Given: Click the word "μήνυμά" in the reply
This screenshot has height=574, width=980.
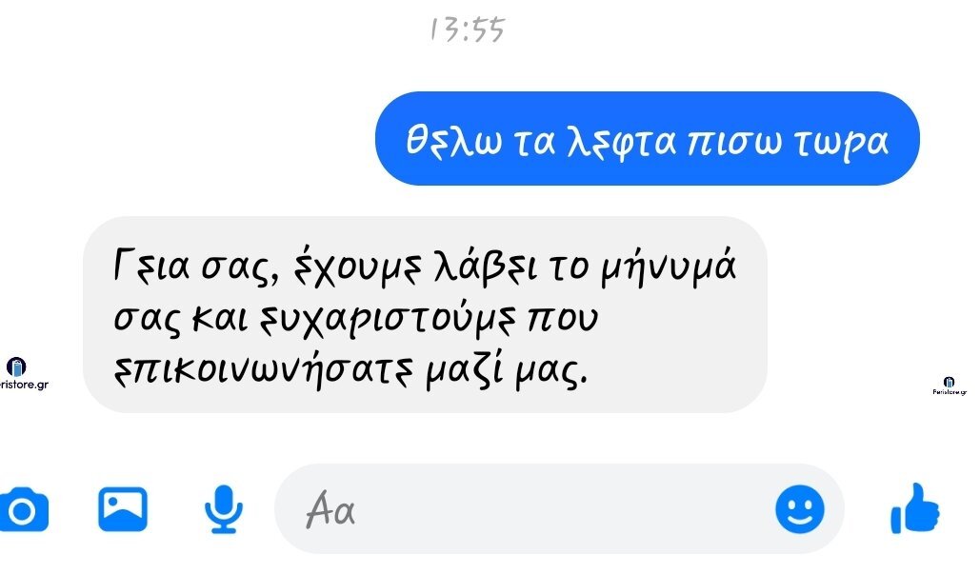Looking at the screenshot, I should [669, 267].
